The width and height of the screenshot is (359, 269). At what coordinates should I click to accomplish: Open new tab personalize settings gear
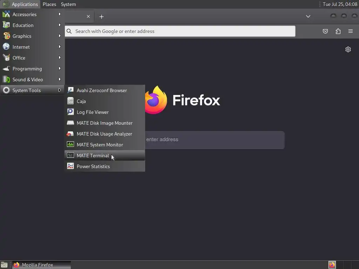pyautogui.click(x=348, y=49)
